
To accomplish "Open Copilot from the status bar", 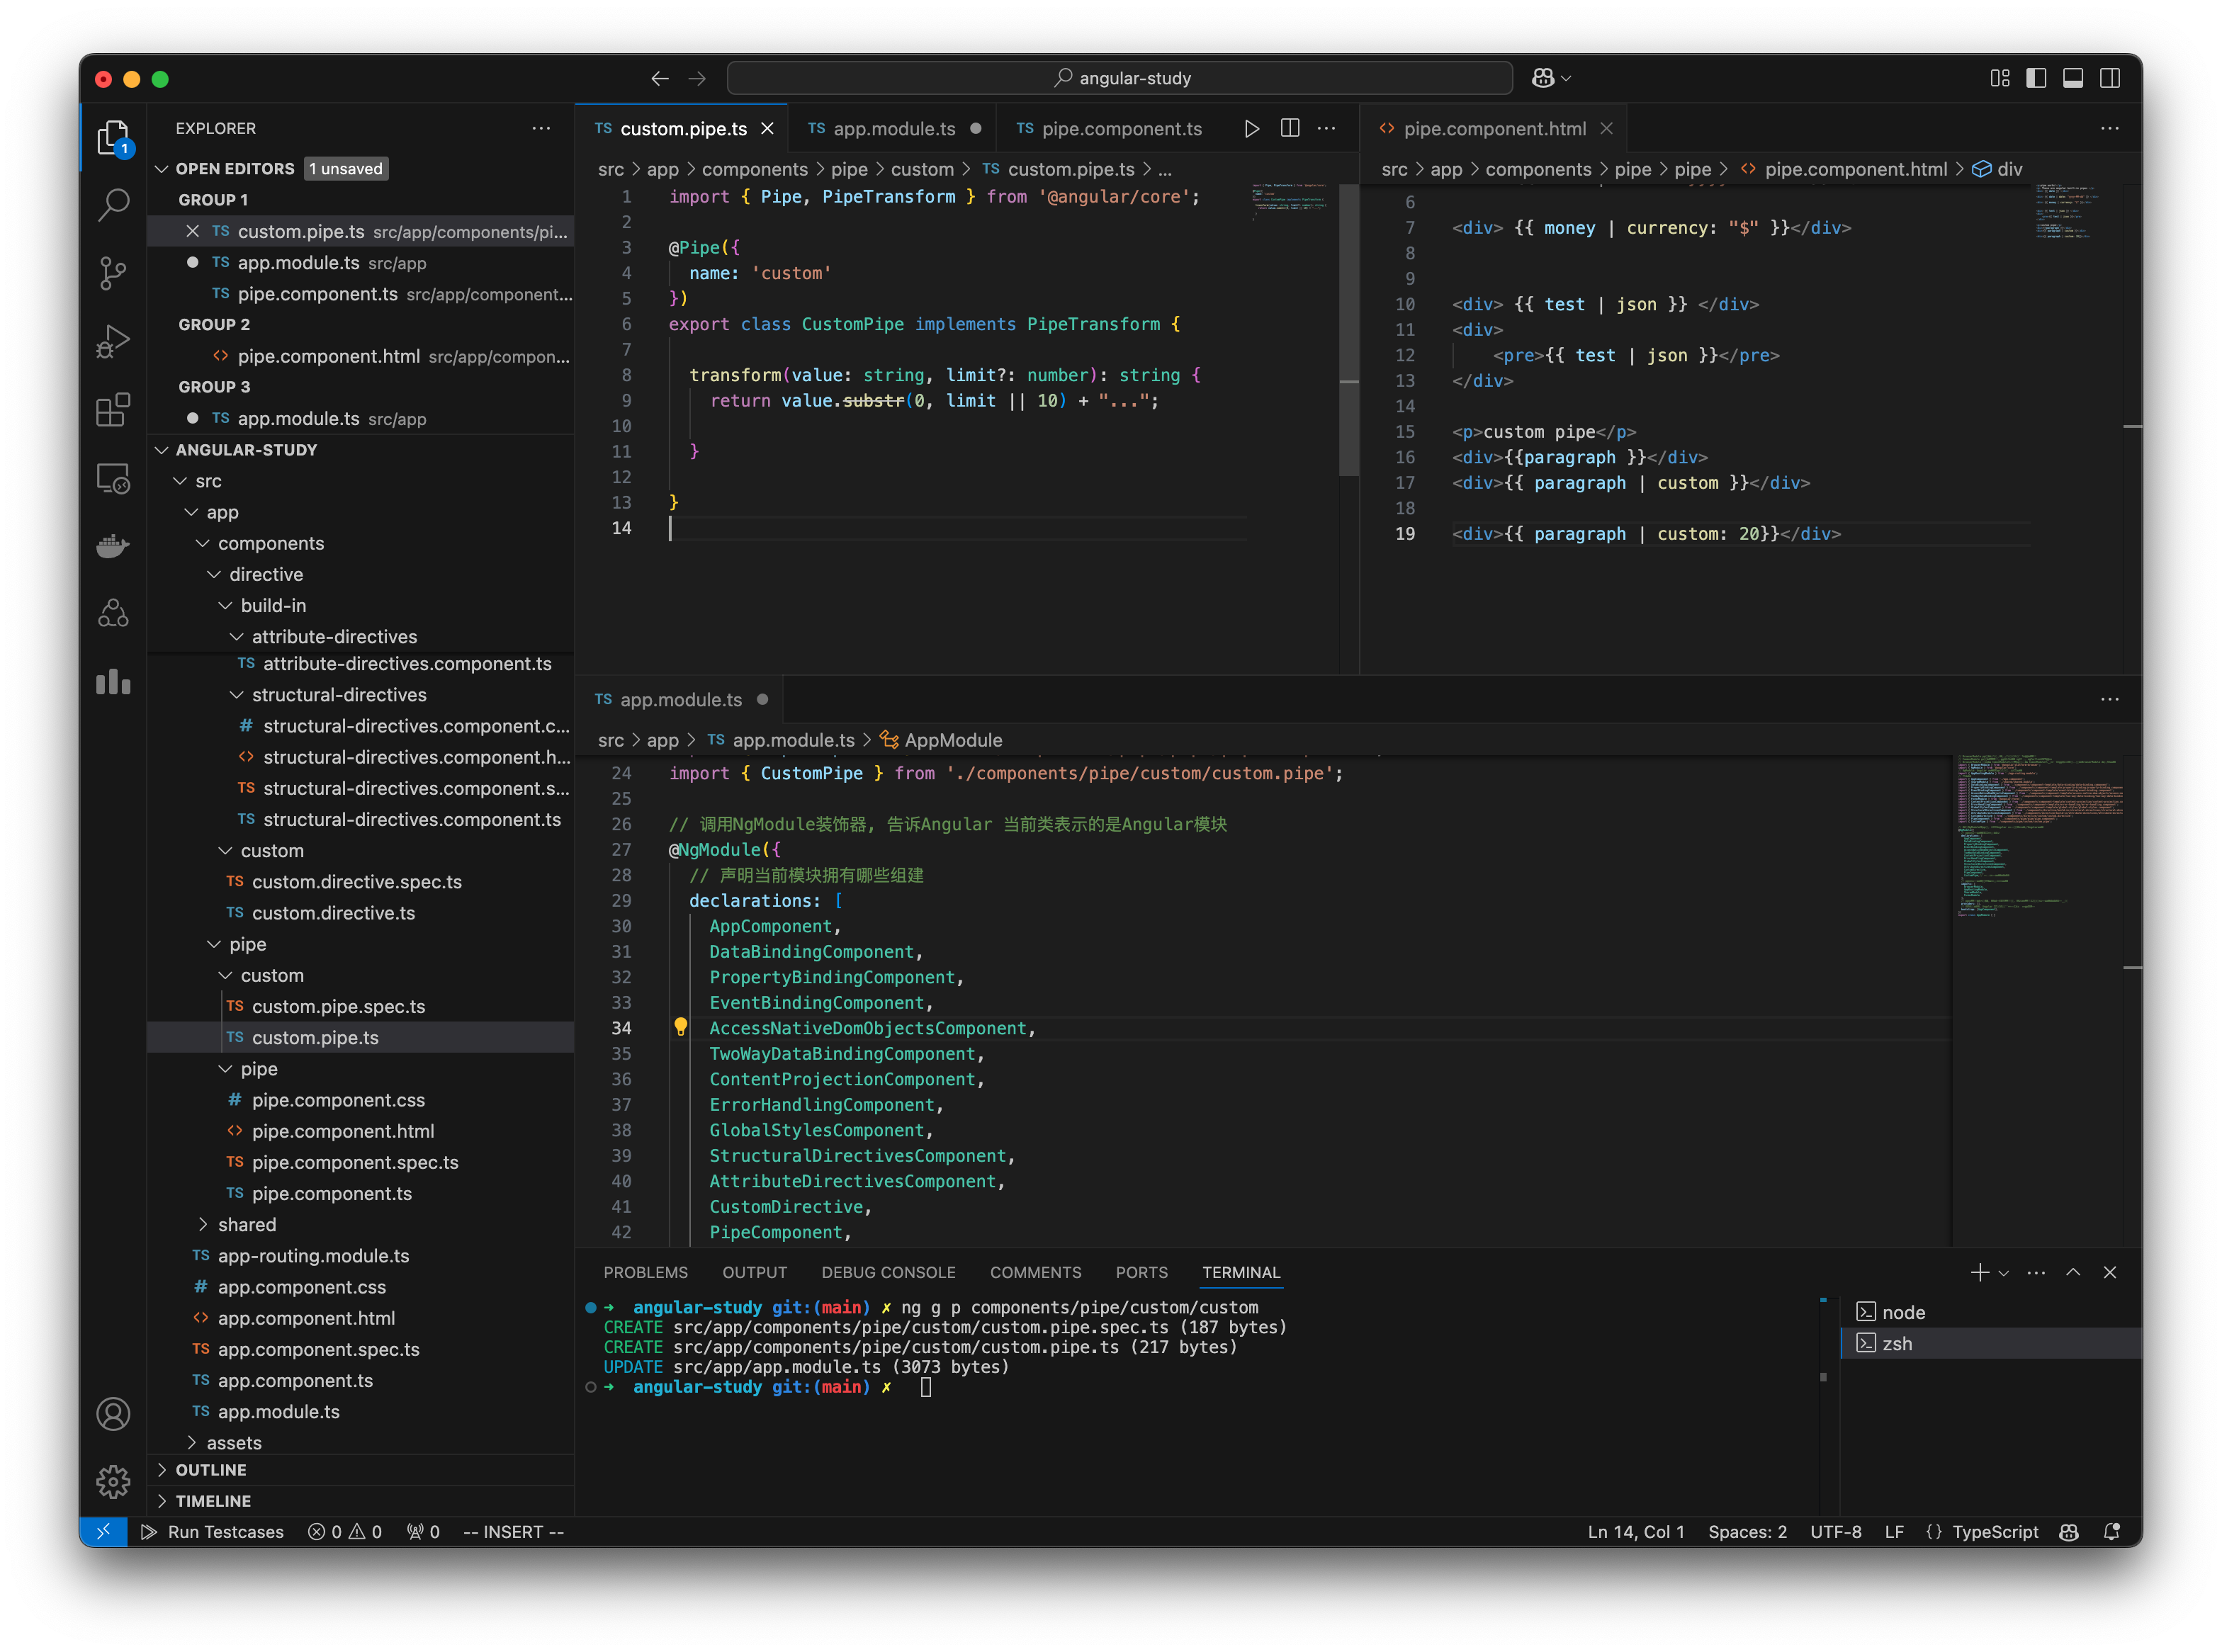I will click(x=2068, y=1531).
